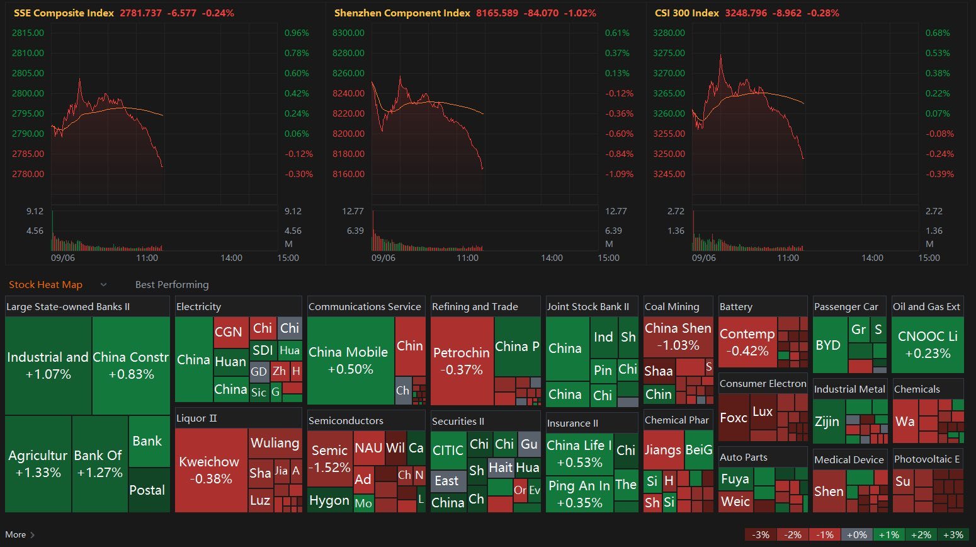Select the Ping An In +0.35% tile
The width and height of the screenshot is (976, 547).
click(x=579, y=494)
